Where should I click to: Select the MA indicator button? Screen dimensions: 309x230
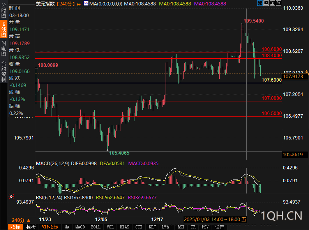[67, 227]
